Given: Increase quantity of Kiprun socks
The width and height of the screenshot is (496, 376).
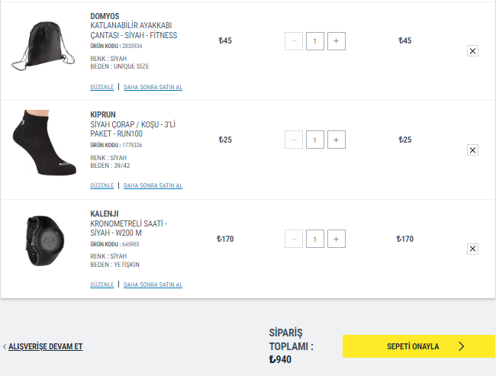Looking at the screenshot, I should (337, 140).
